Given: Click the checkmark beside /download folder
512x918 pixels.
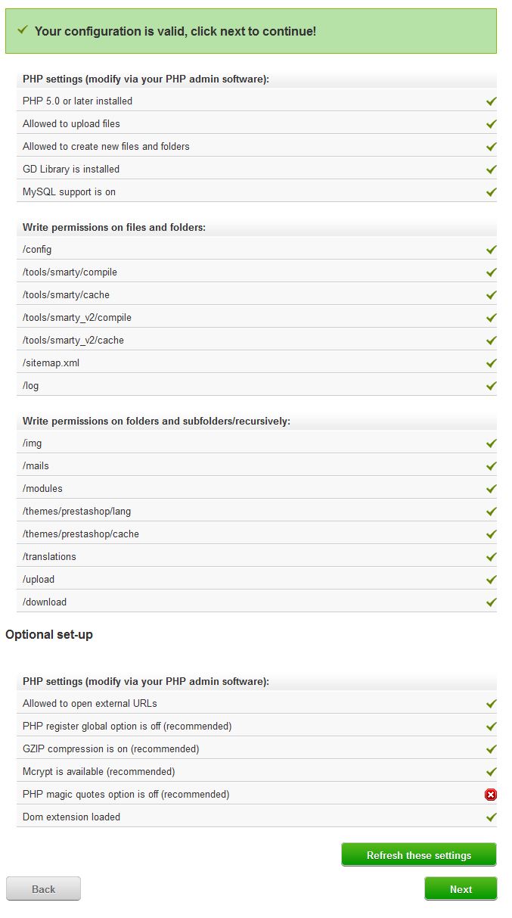Looking at the screenshot, I should tap(492, 602).
